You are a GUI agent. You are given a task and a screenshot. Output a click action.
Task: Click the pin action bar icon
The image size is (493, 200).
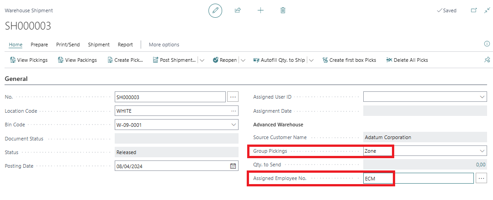tap(487, 60)
